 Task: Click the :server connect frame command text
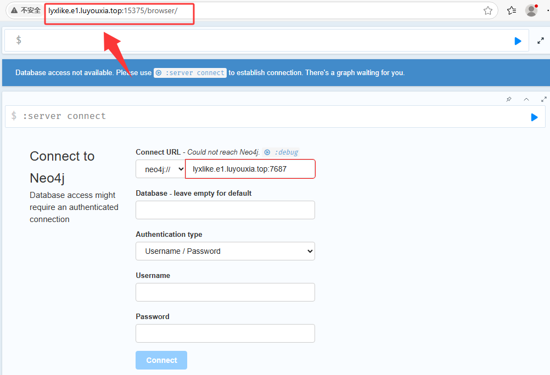[64, 116]
